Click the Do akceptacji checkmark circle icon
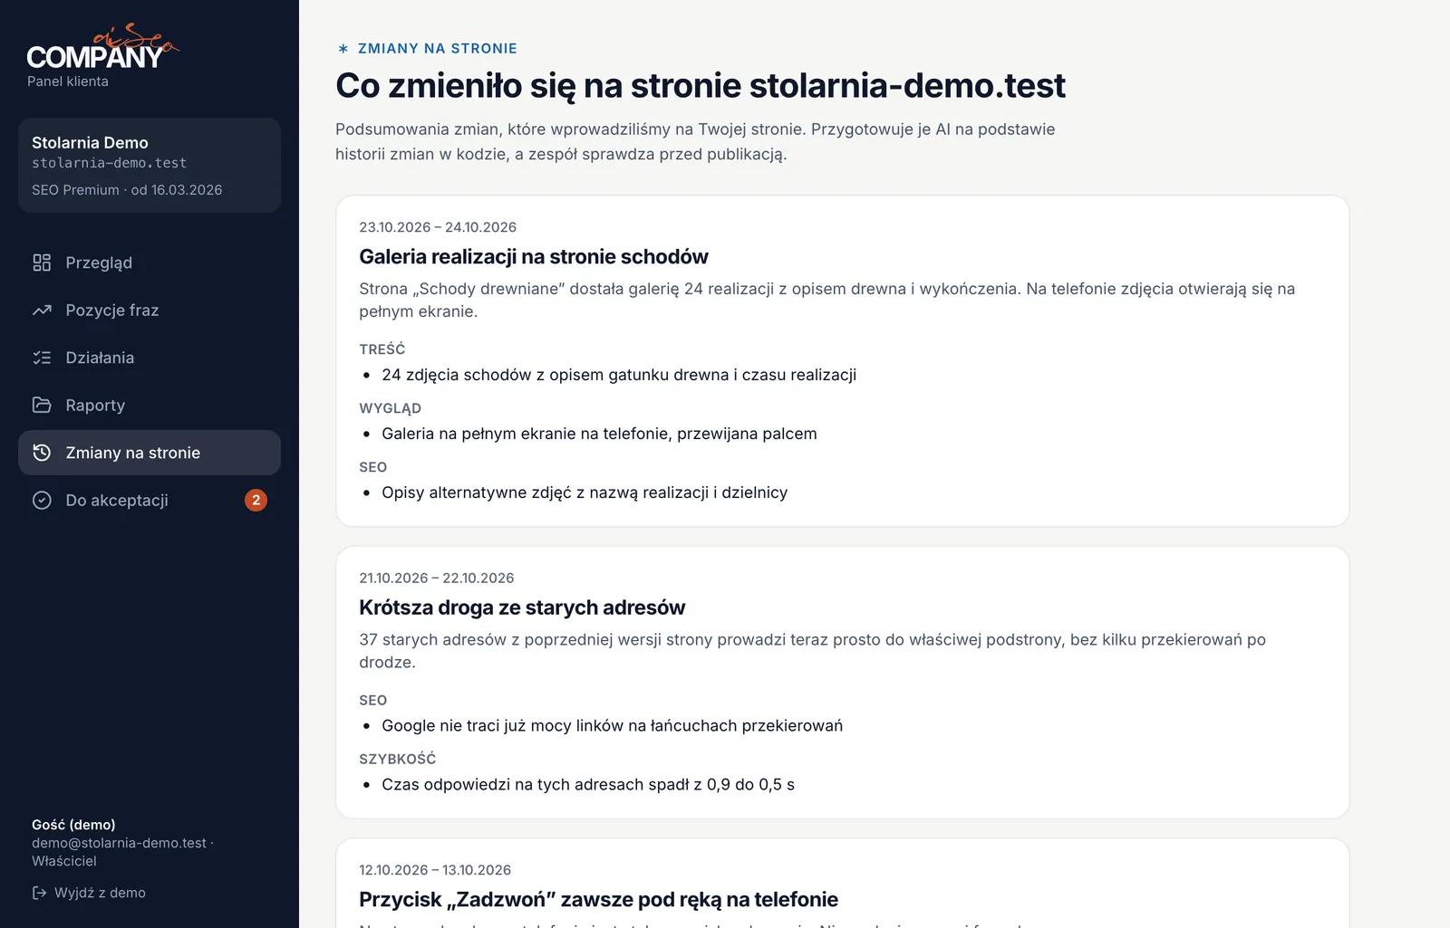This screenshot has width=1450, height=928. coord(42,500)
